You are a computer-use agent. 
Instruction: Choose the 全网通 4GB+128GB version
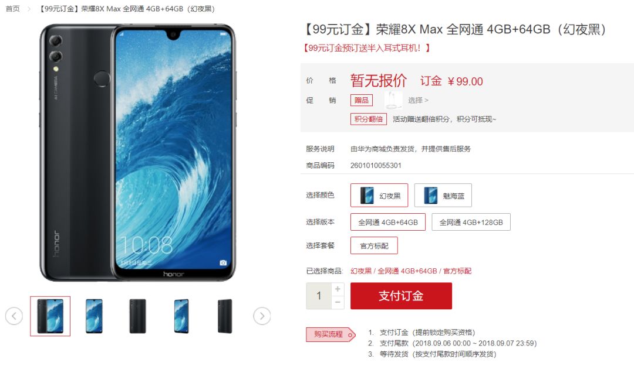click(x=471, y=222)
